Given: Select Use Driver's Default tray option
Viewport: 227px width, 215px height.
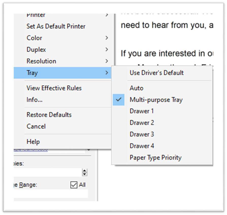Looking at the screenshot, I should (x=156, y=73).
